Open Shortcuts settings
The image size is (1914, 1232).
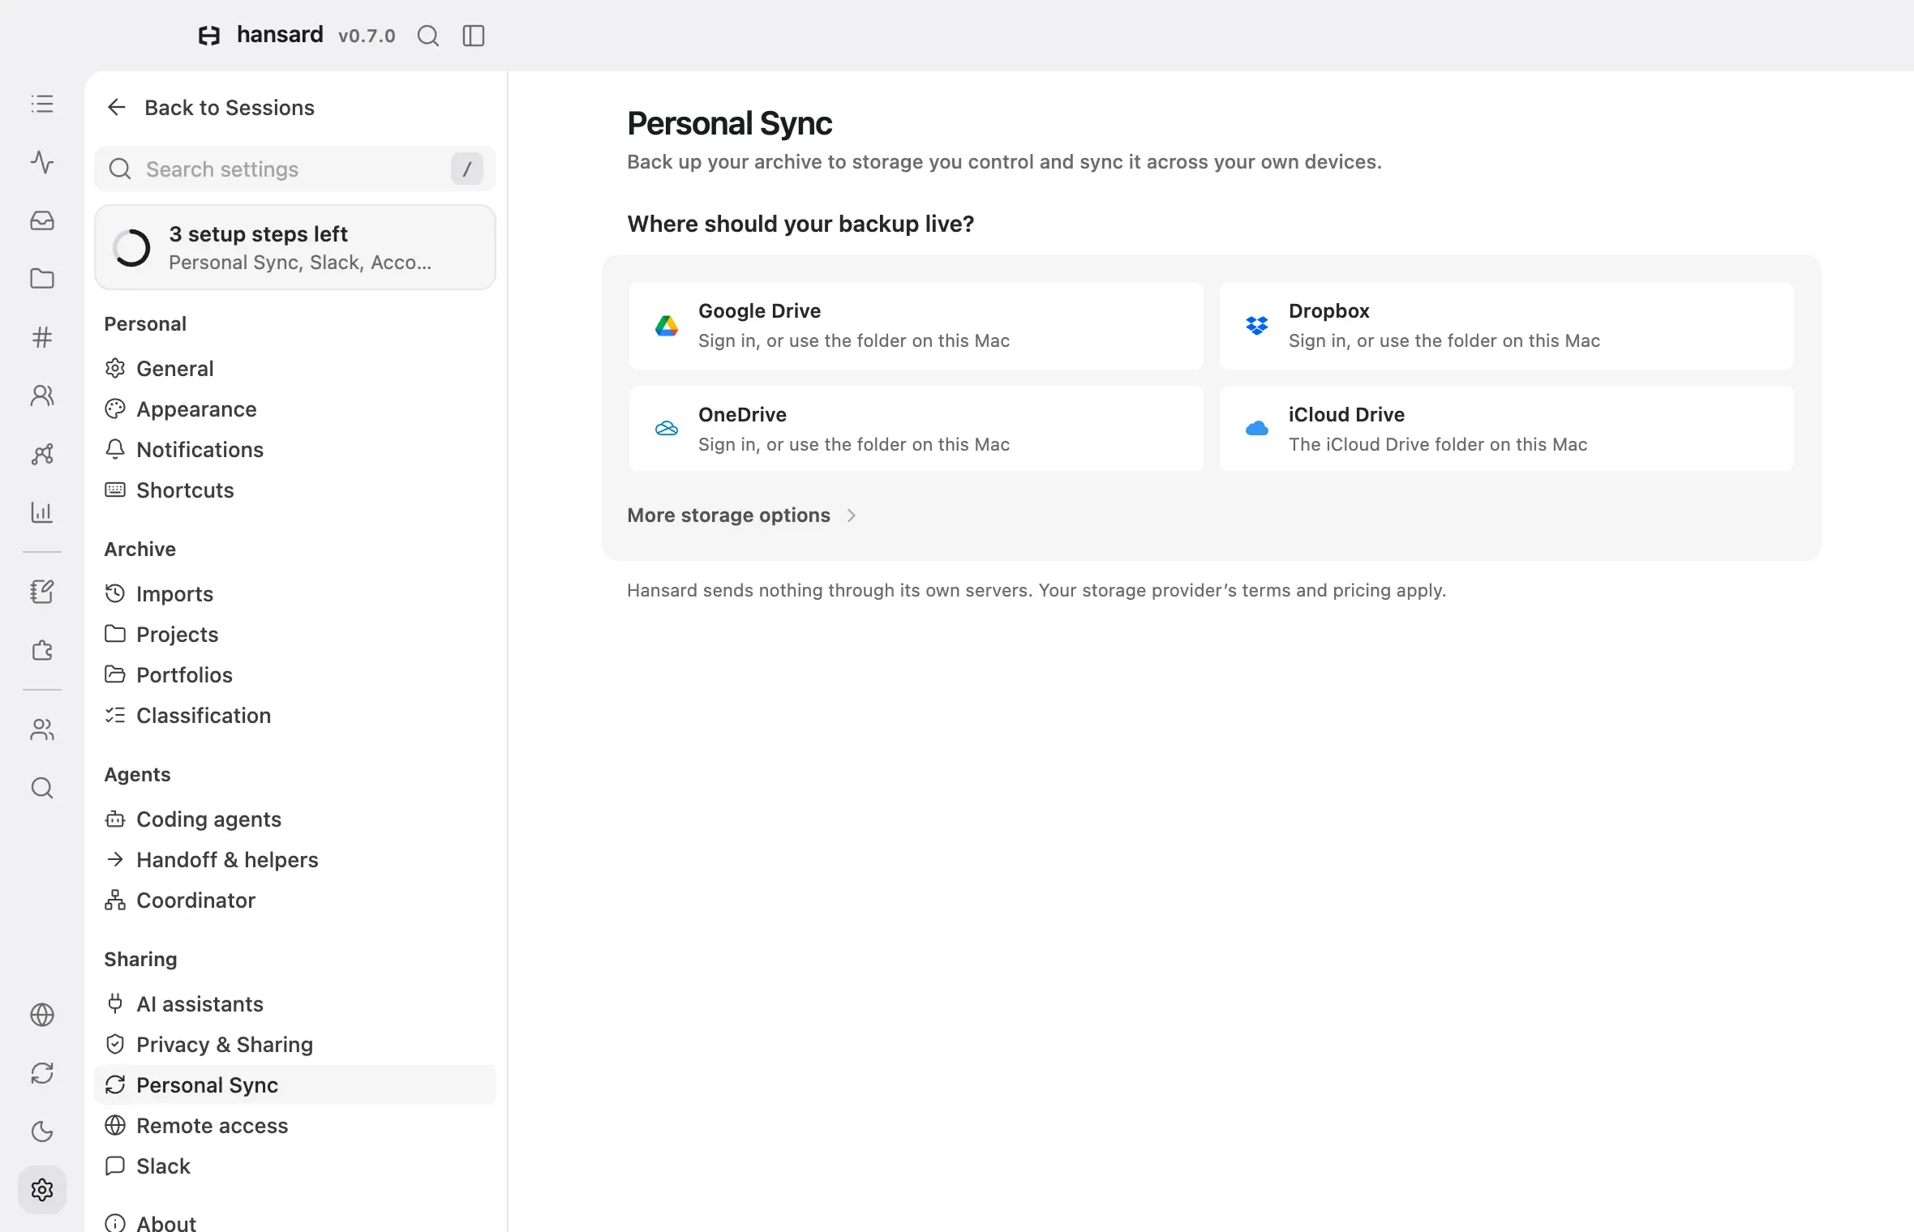pos(295,490)
